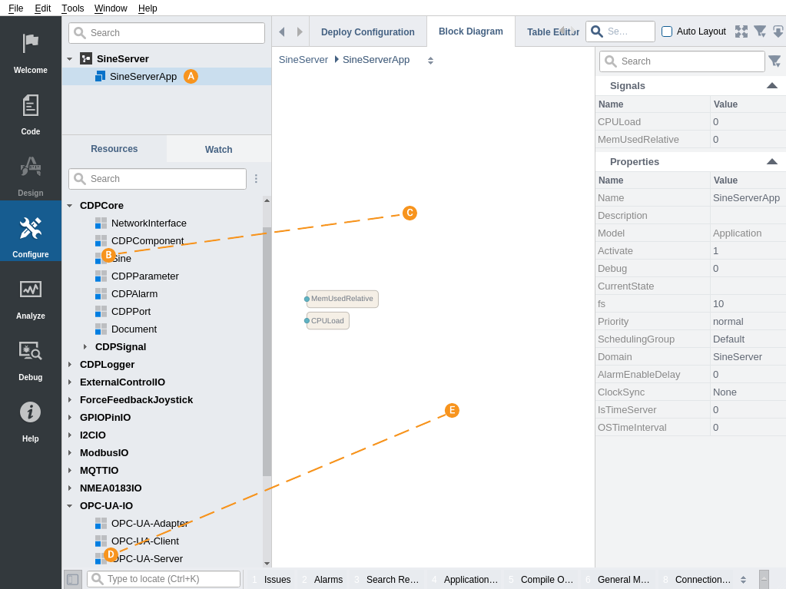Switch to the Watch tab
The image size is (786, 589).
coord(218,149)
